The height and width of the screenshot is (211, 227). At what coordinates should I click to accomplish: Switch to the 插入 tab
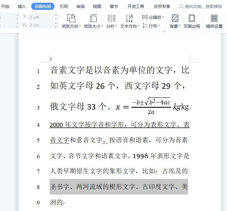pyautogui.click(x=22, y=6)
